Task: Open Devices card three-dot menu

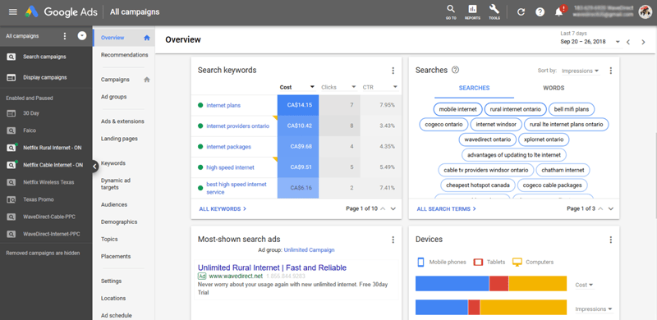Action: [610, 240]
